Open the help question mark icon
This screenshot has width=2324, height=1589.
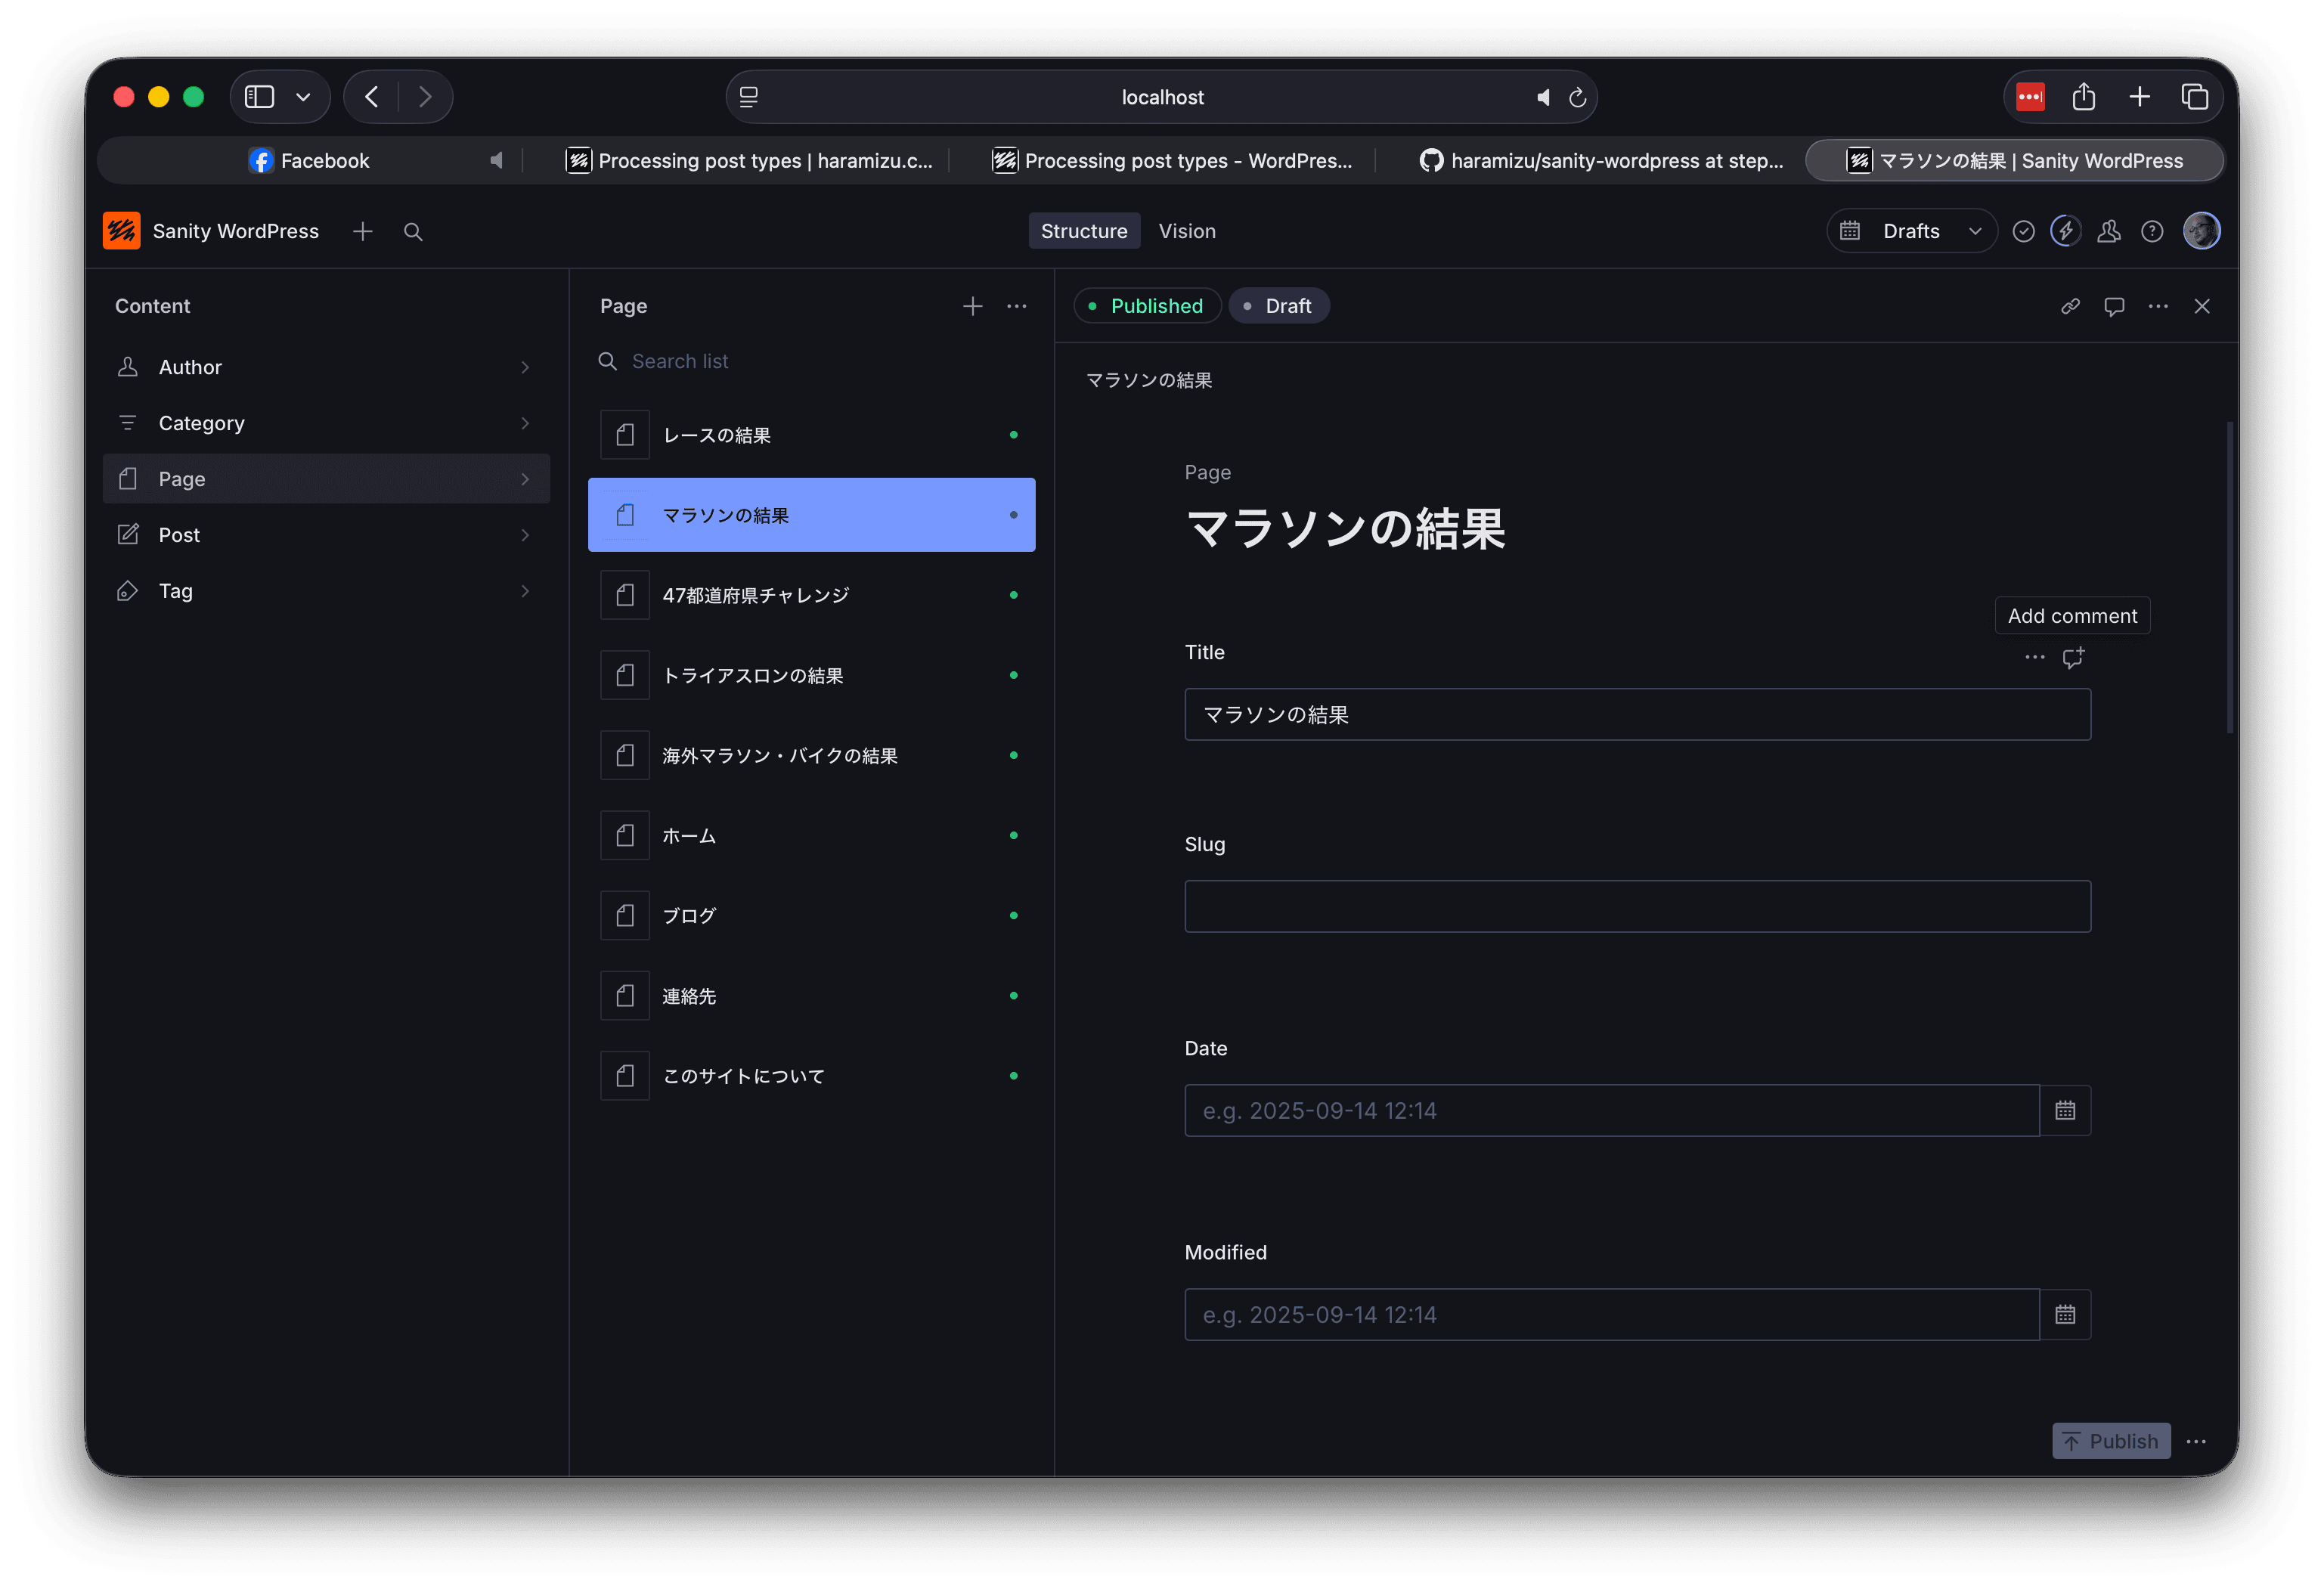pos(2152,232)
